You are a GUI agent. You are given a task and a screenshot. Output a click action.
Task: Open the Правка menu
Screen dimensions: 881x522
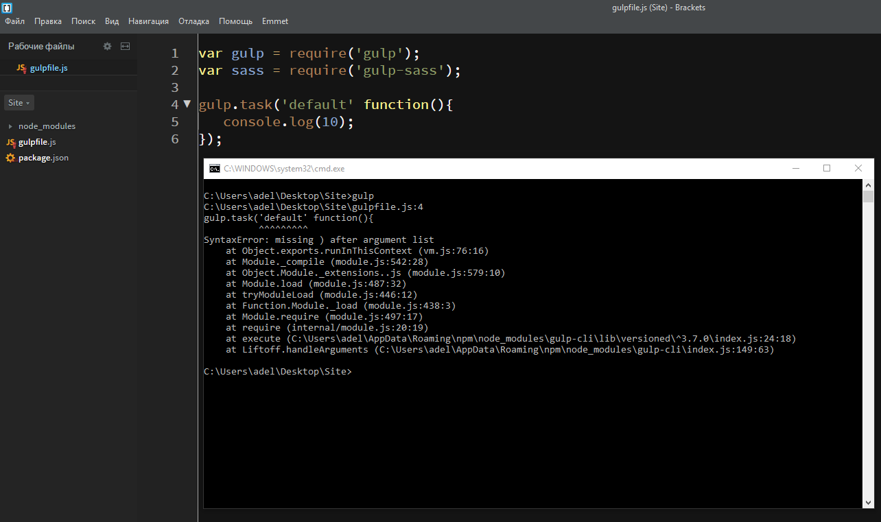click(48, 21)
